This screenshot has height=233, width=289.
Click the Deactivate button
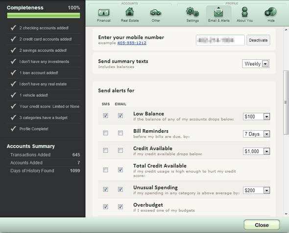click(258, 40)
